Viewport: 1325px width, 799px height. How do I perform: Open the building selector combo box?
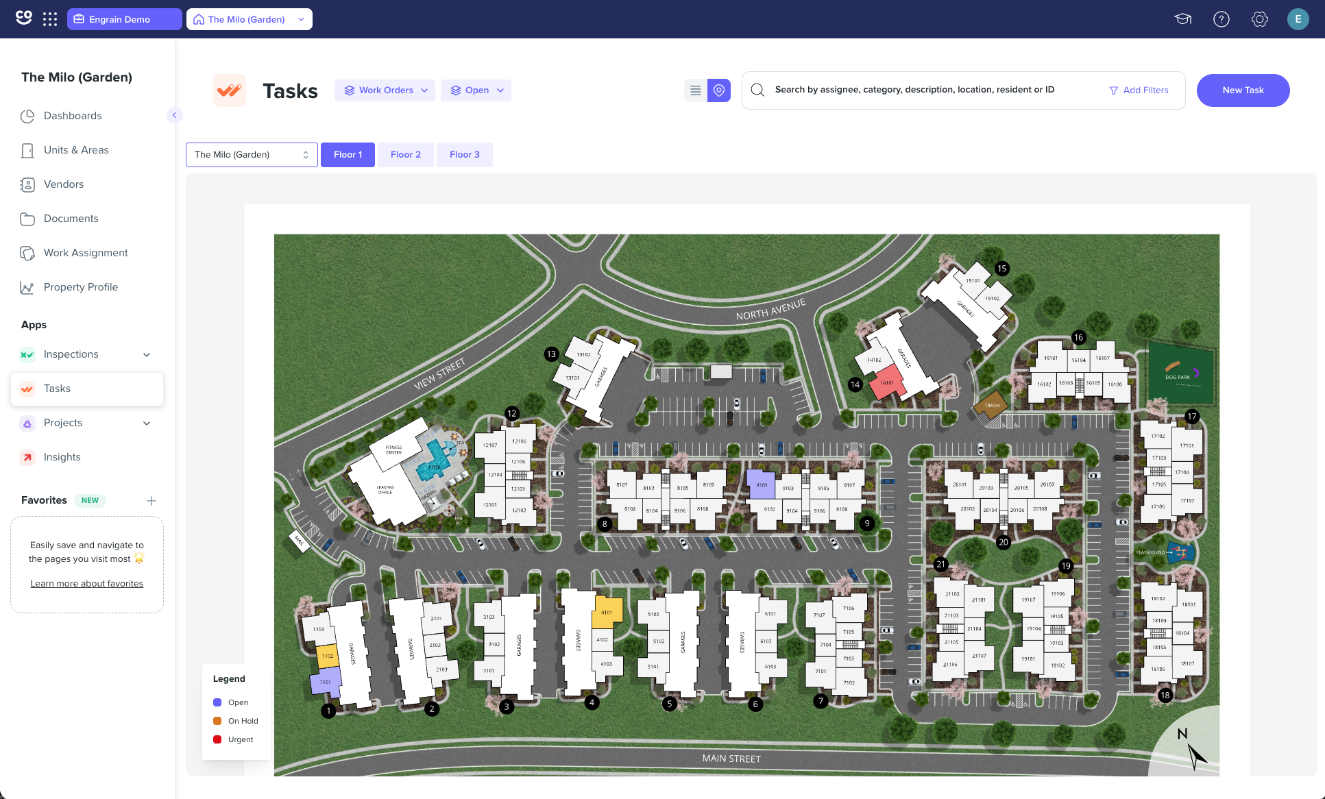click(x=252, y=155)
